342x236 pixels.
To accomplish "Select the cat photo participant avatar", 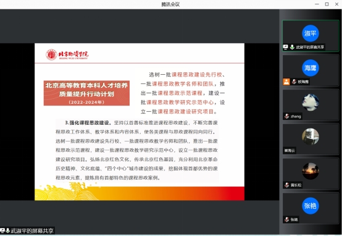I will click(x=311, y=137).
